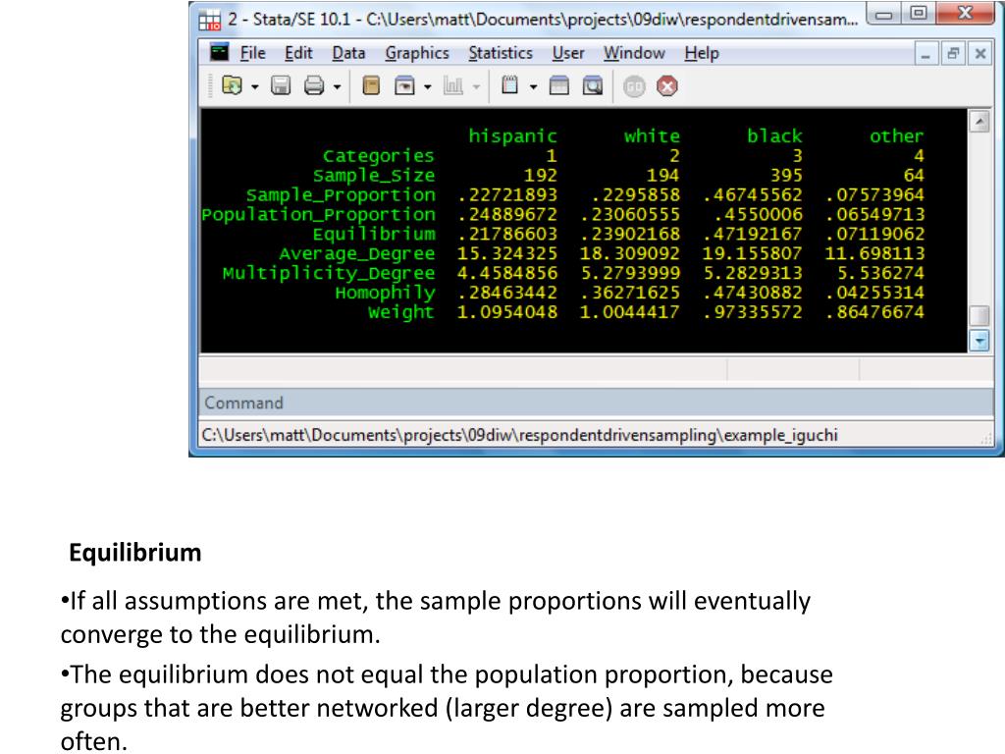Click the Data Browser magnifier icon
1005x754 pixels.
pyautogui.click(x=592, y=85)
